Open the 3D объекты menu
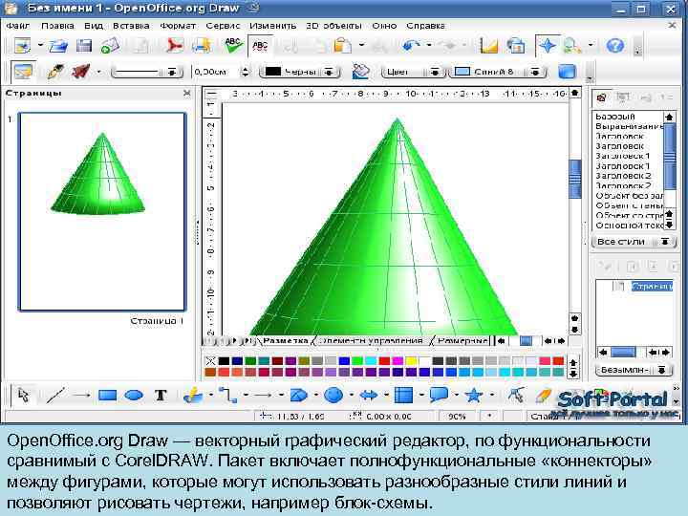 (x=333, y=26)
